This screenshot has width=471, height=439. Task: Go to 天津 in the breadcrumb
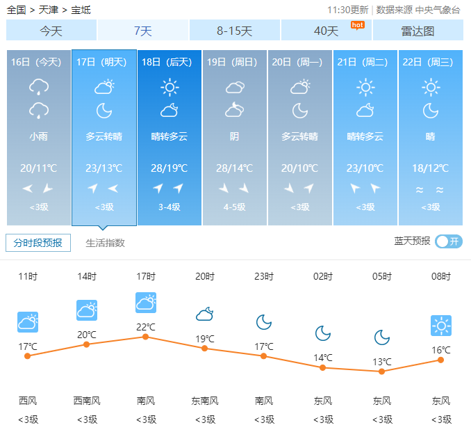click(x=49, y=10)
